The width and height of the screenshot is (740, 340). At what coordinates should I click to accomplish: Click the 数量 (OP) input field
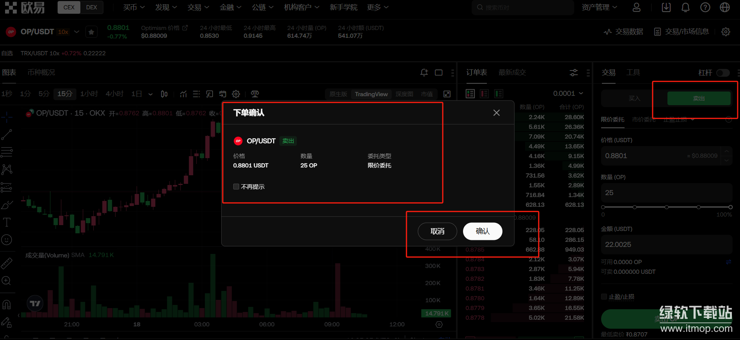click(x=667, y=193)
